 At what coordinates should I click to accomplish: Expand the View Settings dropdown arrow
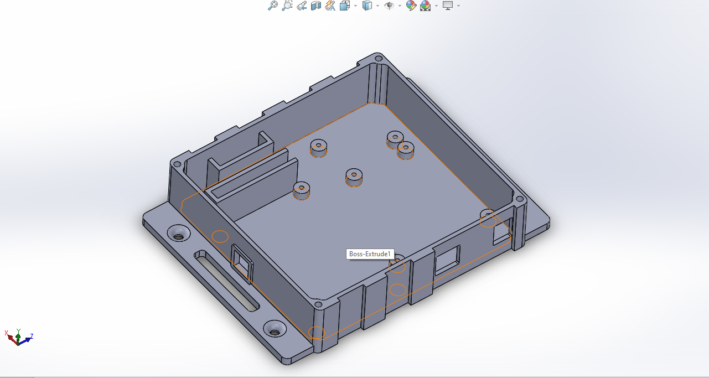click(458, 6)
